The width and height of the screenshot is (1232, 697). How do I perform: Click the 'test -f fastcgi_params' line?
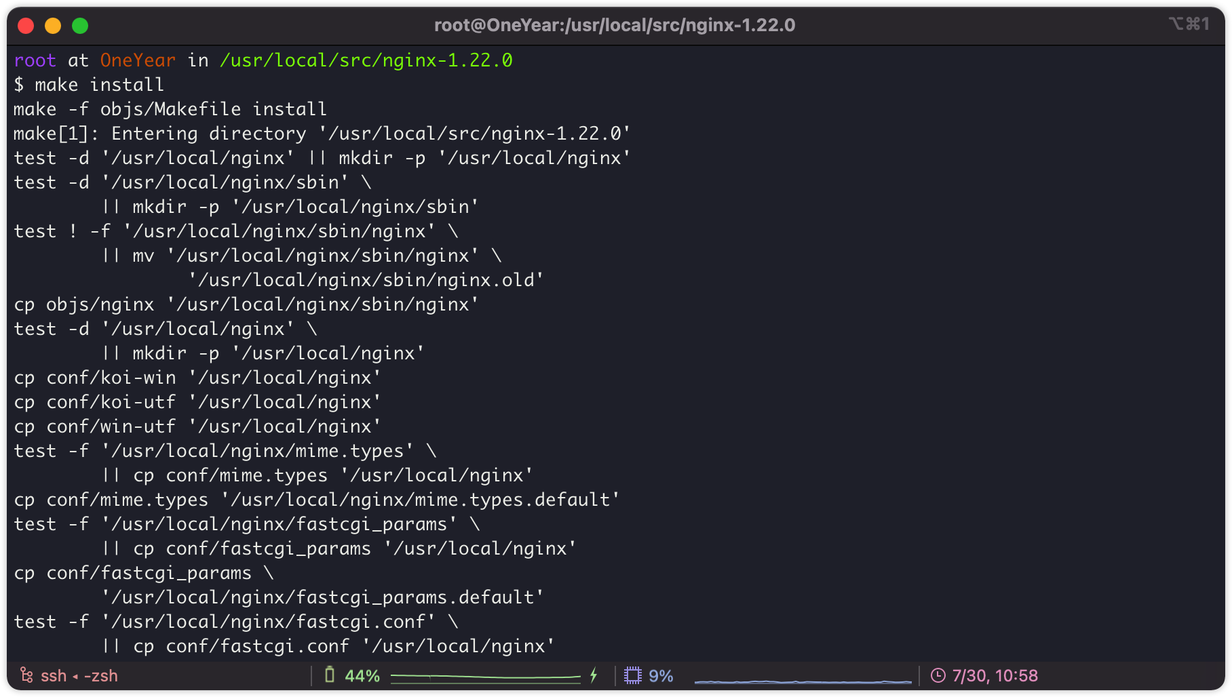tap(247, 524)
